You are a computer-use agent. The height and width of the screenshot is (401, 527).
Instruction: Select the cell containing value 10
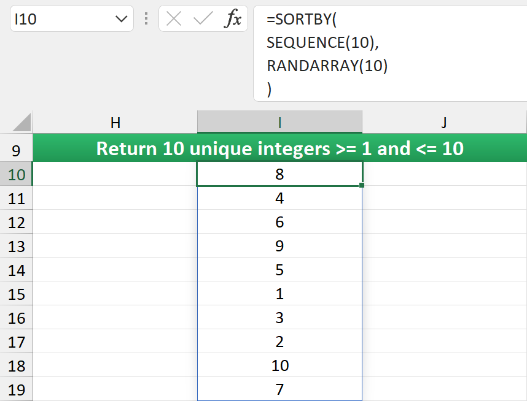(x=279, y=365)
